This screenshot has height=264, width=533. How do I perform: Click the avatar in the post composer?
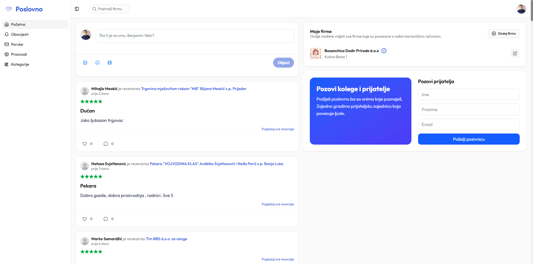(x=86, y=35)
